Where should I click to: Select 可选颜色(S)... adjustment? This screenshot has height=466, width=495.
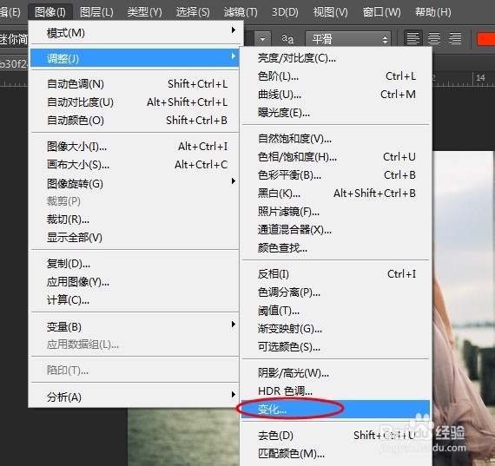tap(335, 347)
